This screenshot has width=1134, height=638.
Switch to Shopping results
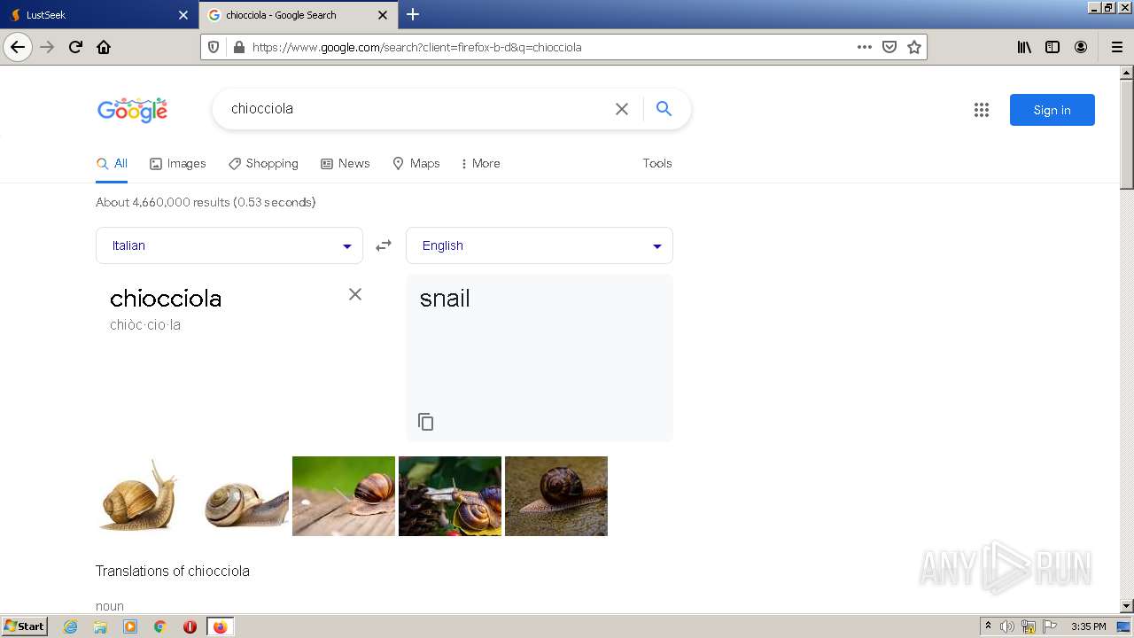pyautogui.click(x=263, y=163)
